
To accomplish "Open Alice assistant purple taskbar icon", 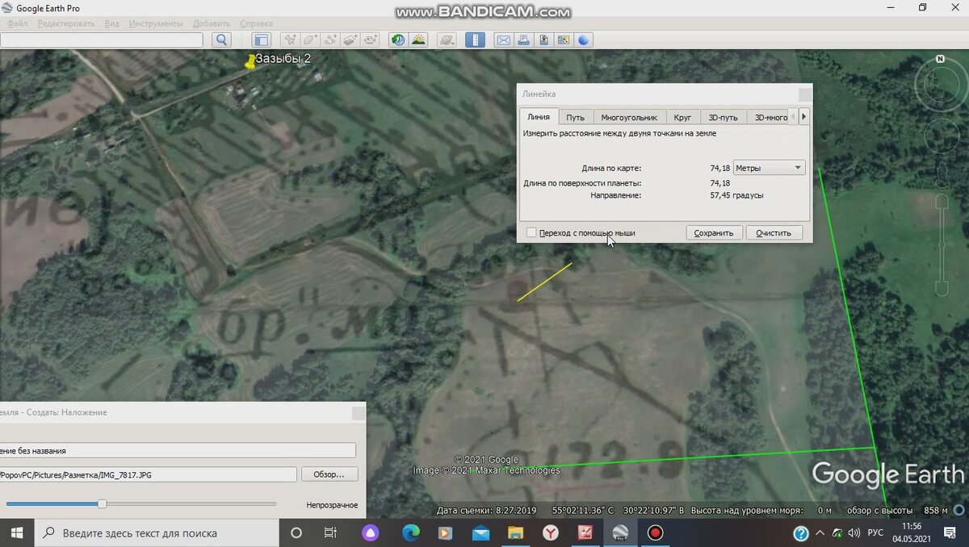I will (x=370, y=532).
